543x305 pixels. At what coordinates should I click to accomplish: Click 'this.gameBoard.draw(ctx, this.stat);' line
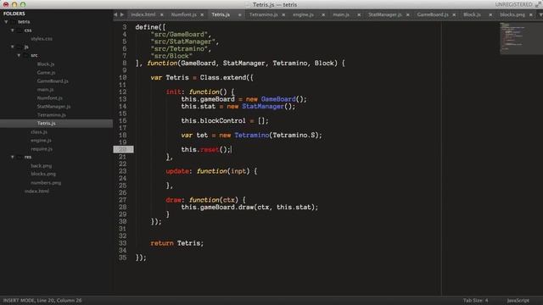click(249, 207)
